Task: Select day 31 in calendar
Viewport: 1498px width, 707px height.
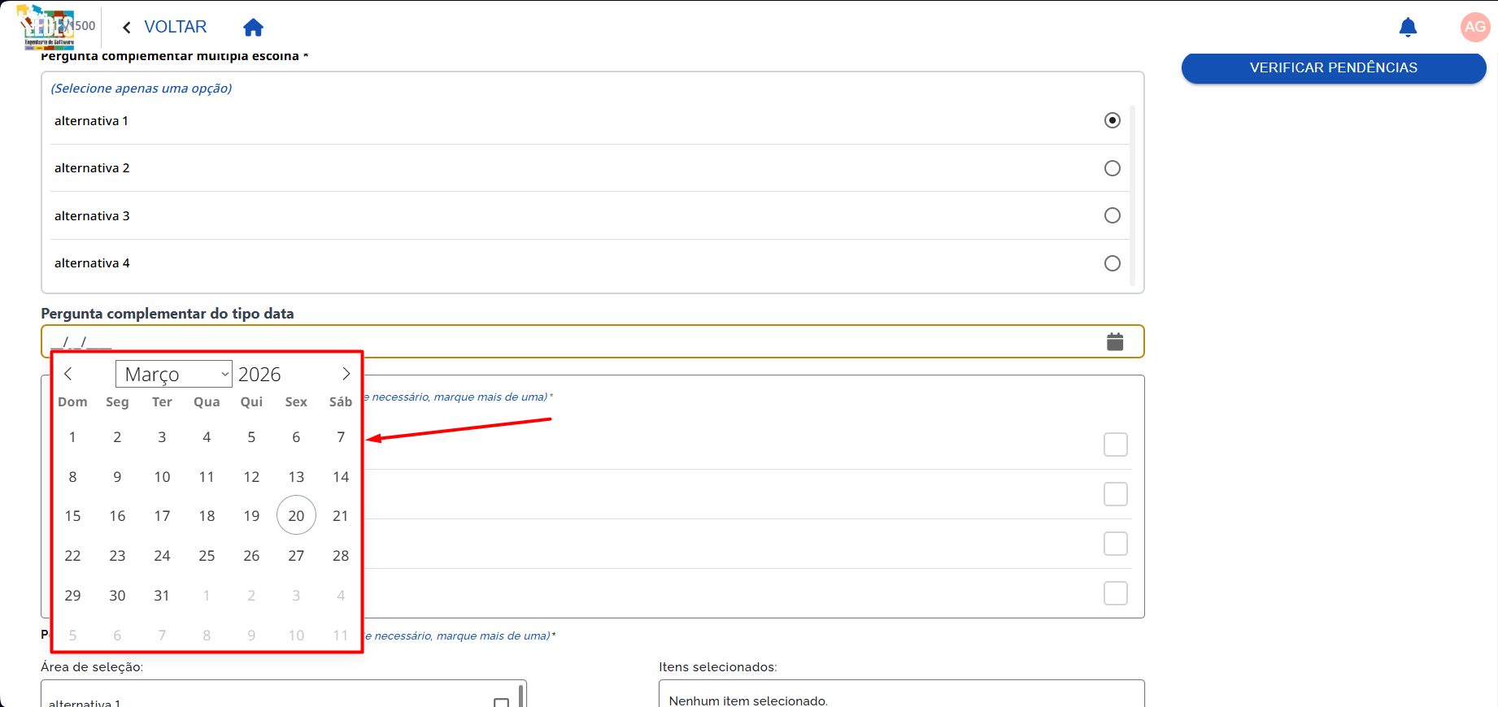Action: coord(162,596)
